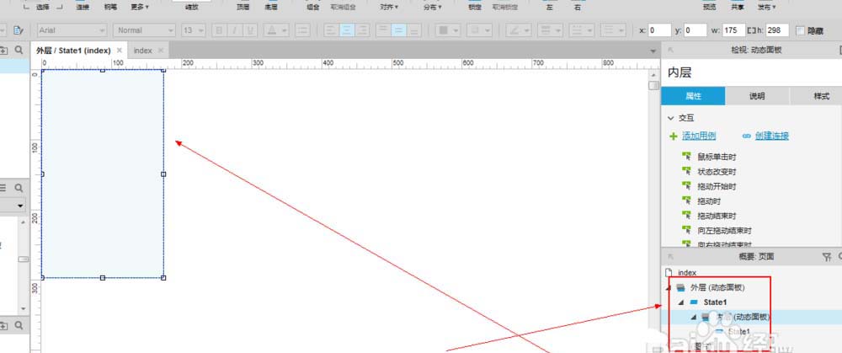Click the bullet list icon
Screen dimensions: 842x353
(303, 30)
